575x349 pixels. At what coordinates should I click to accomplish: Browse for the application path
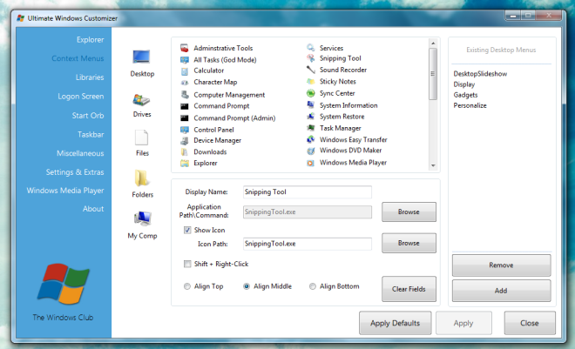409,211
